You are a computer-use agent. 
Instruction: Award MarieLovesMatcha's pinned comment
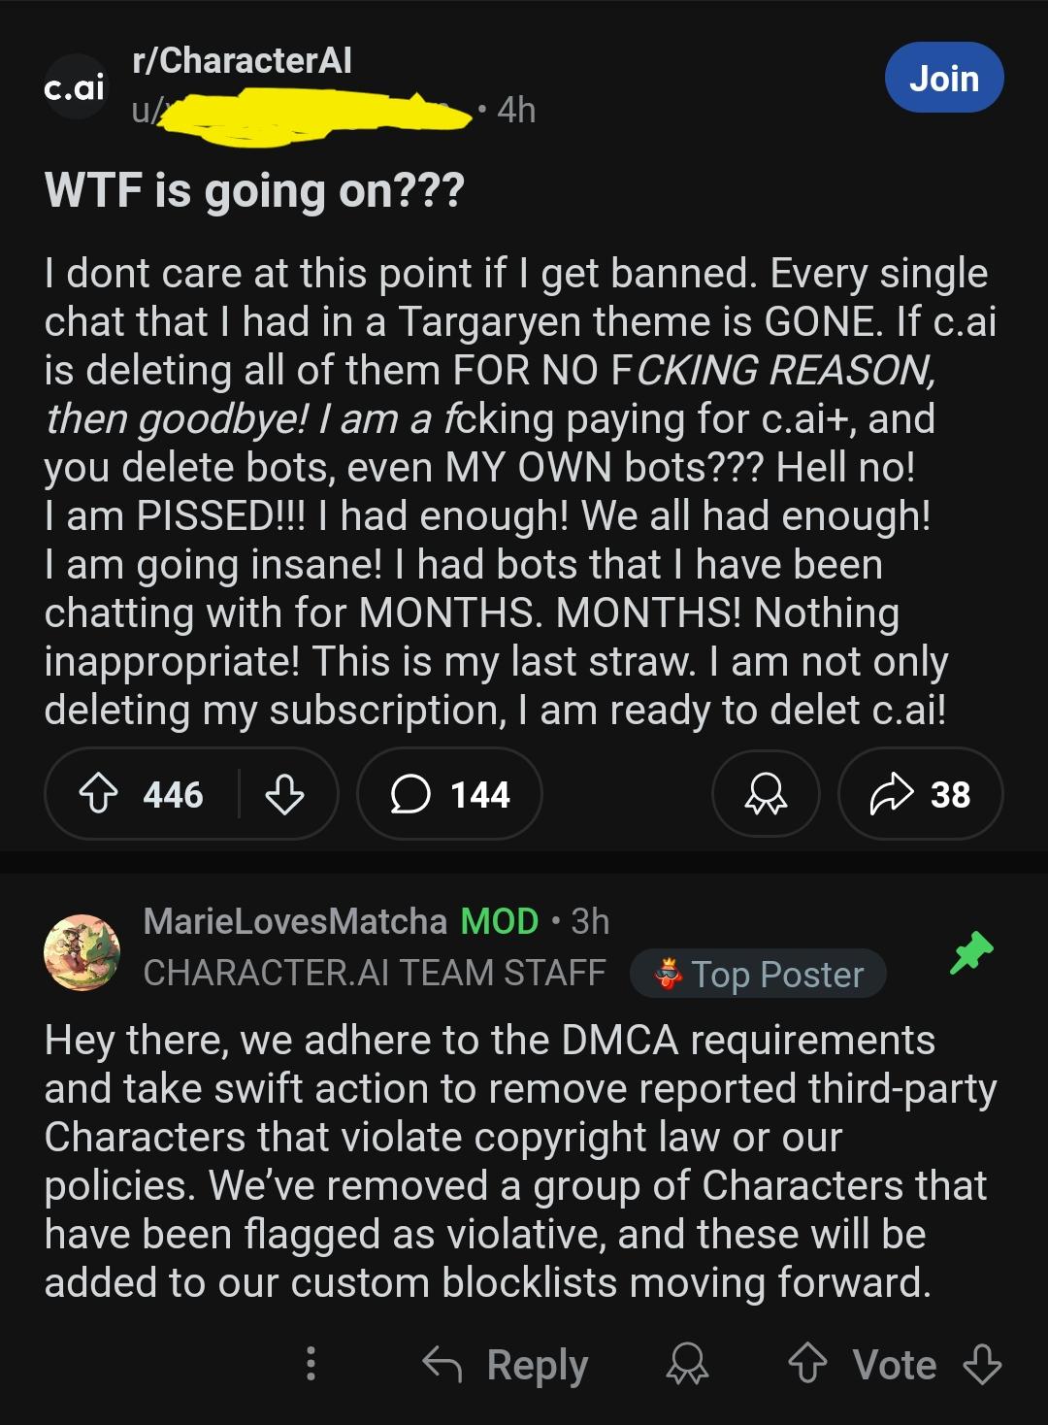(x=687, y=1364)
